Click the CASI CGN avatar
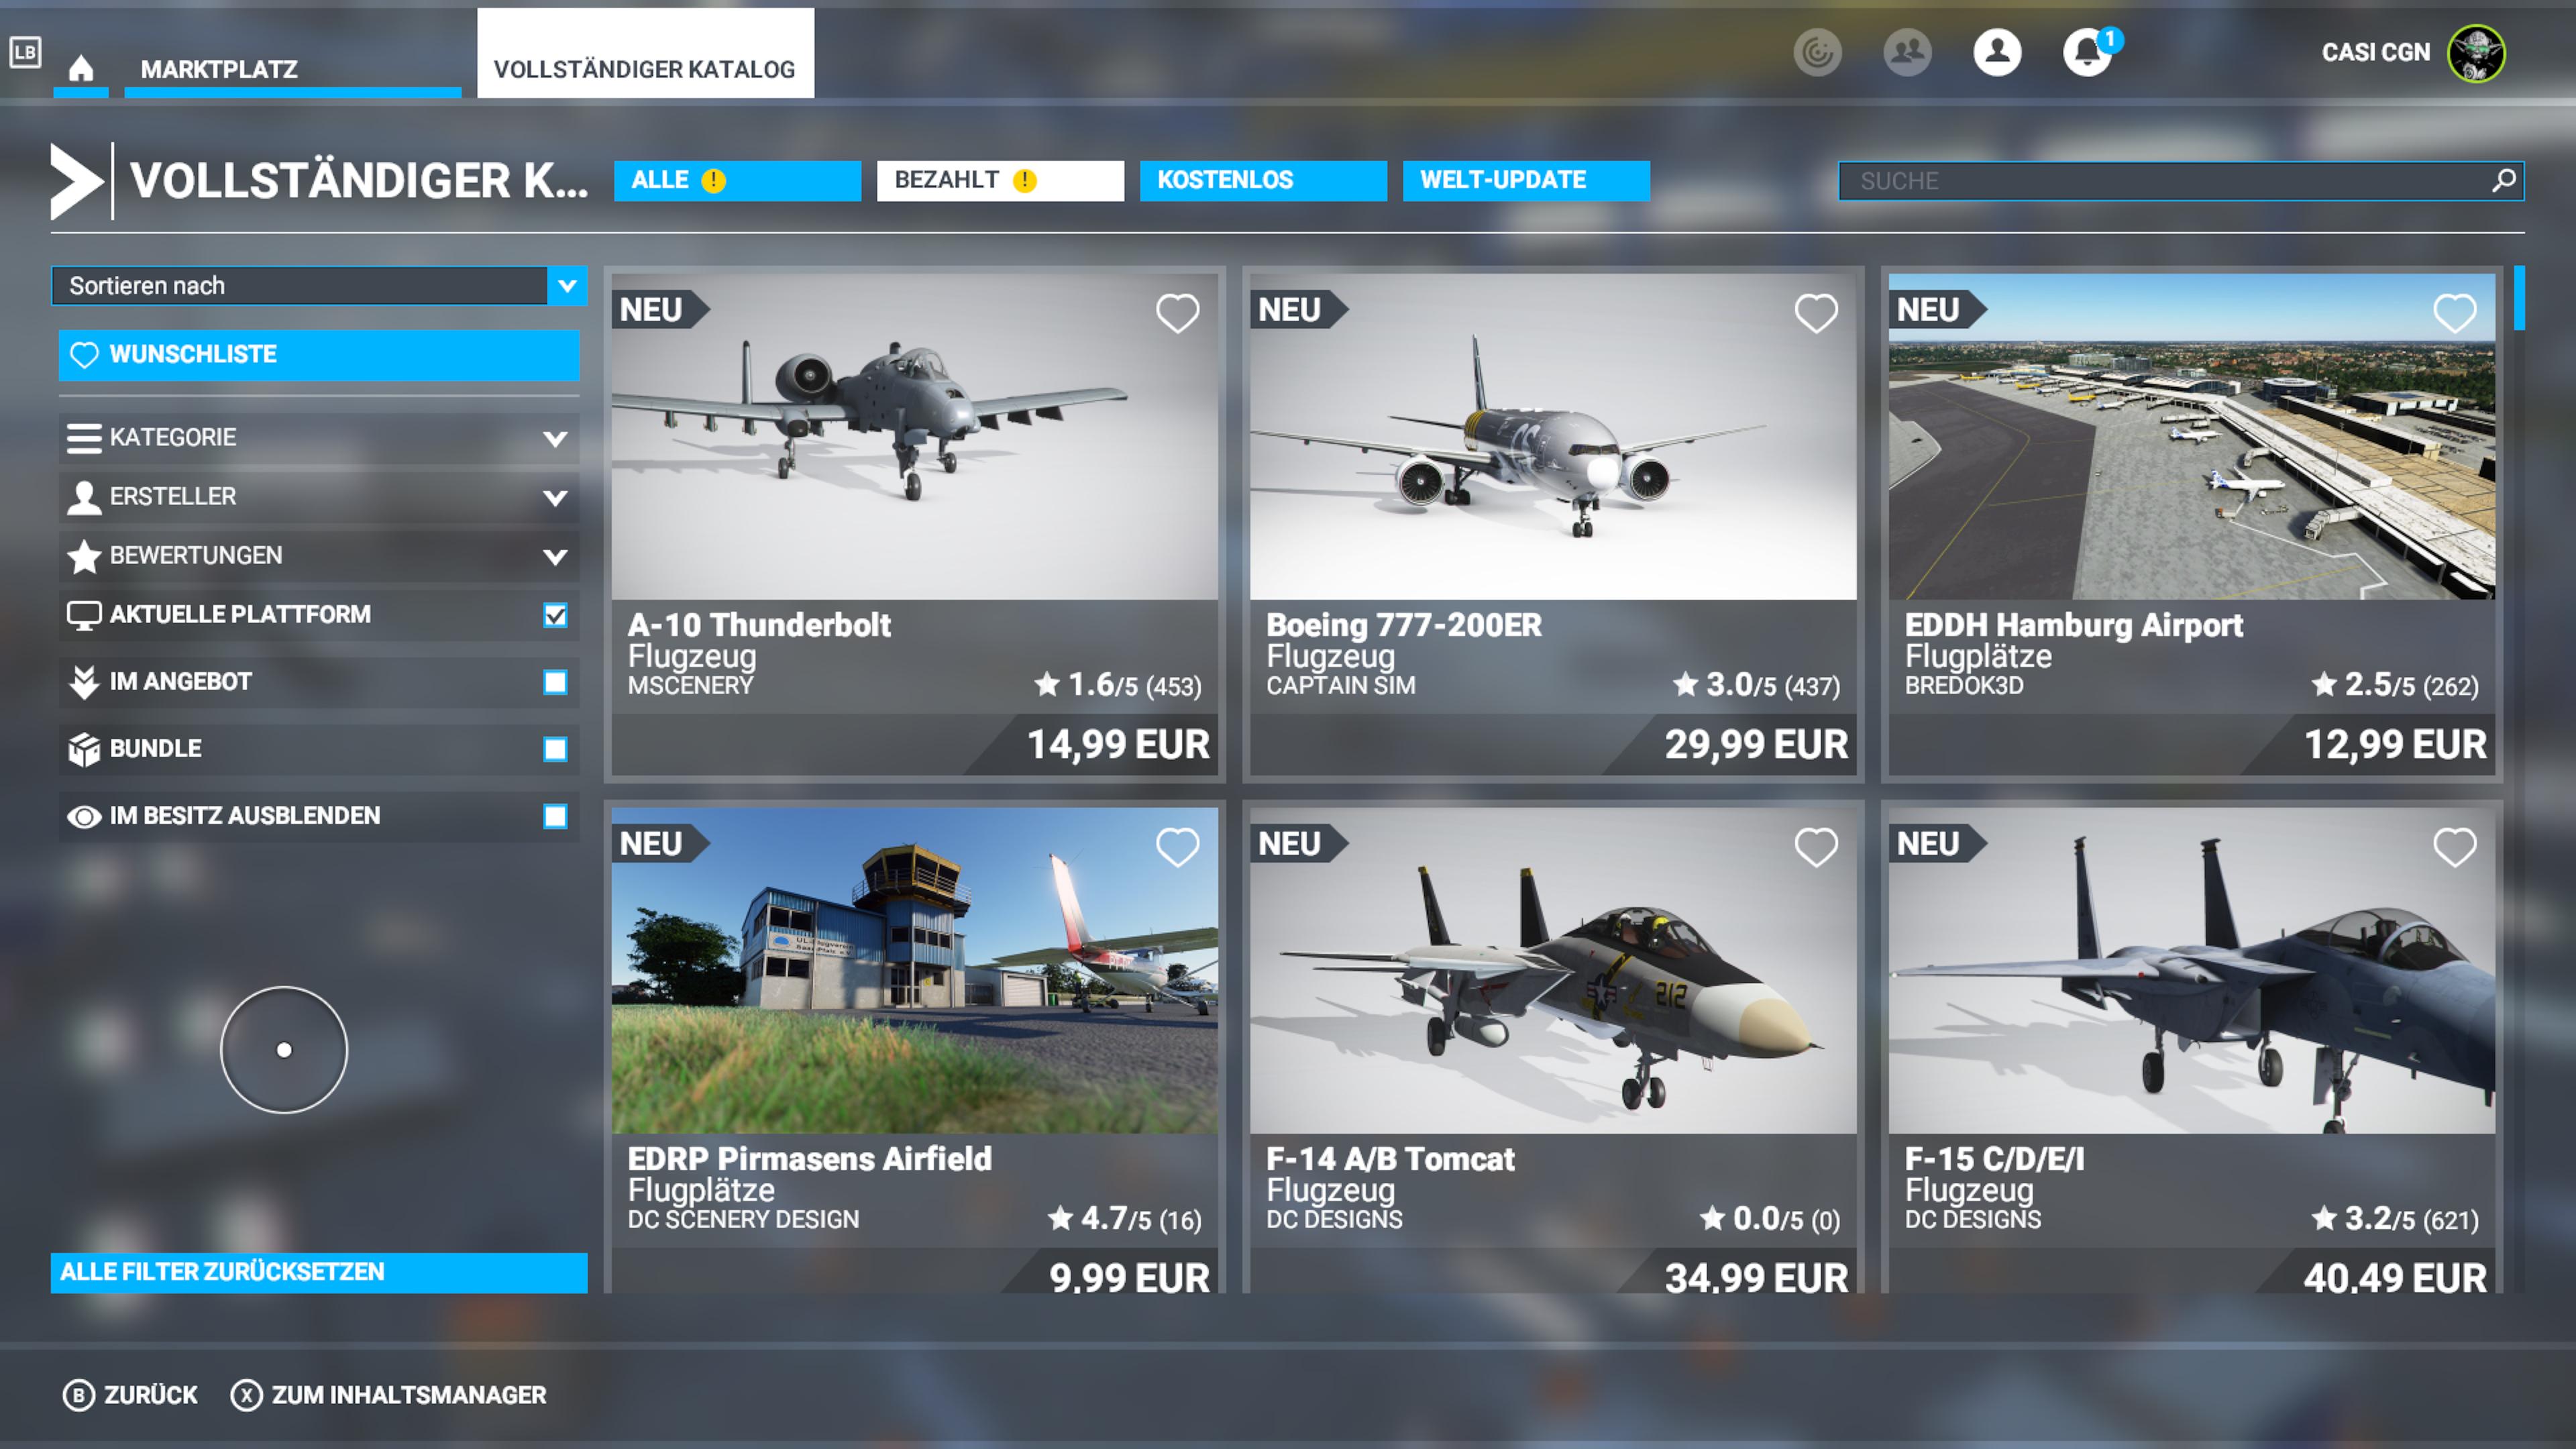The image size is (2576, 1449). coord(2475,53)
